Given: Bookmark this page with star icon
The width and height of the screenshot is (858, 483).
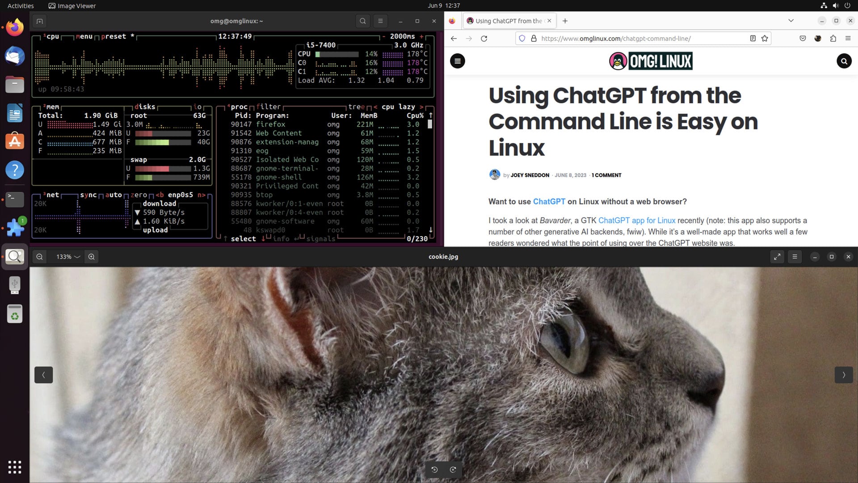Looking at the screenshot, I should click(x=765, y=38).
